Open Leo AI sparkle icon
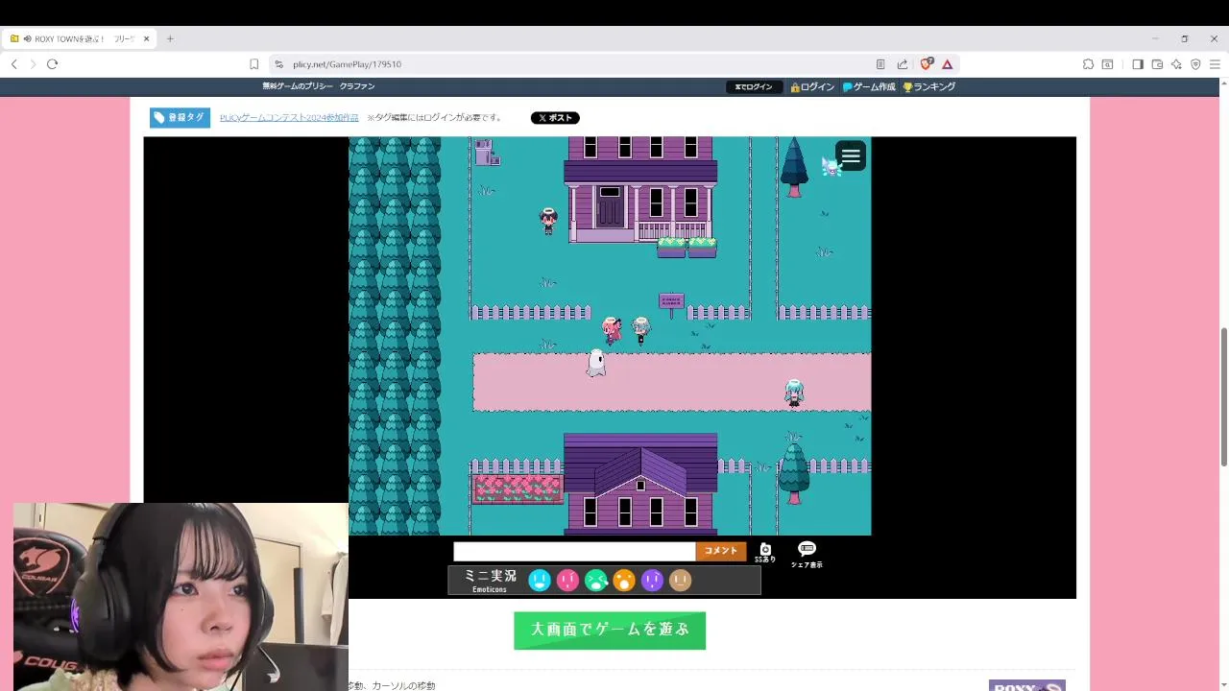Screen dimensions: 1229x691 tap(1176, 64)
